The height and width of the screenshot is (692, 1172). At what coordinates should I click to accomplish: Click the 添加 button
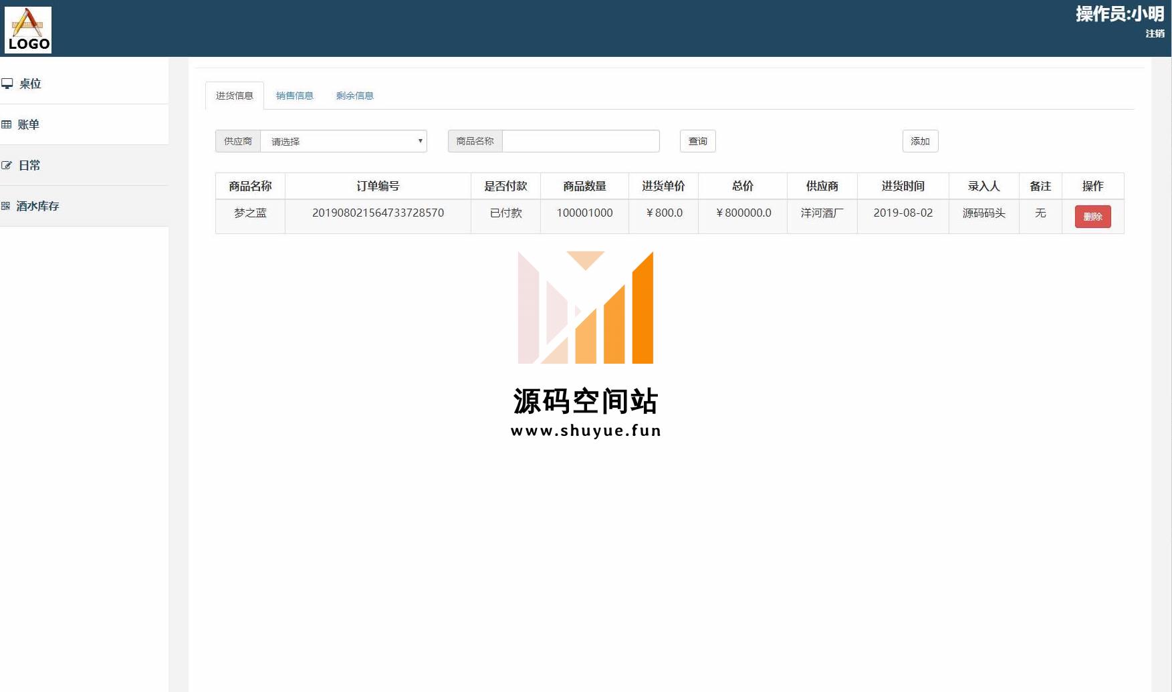coord(921,141)
